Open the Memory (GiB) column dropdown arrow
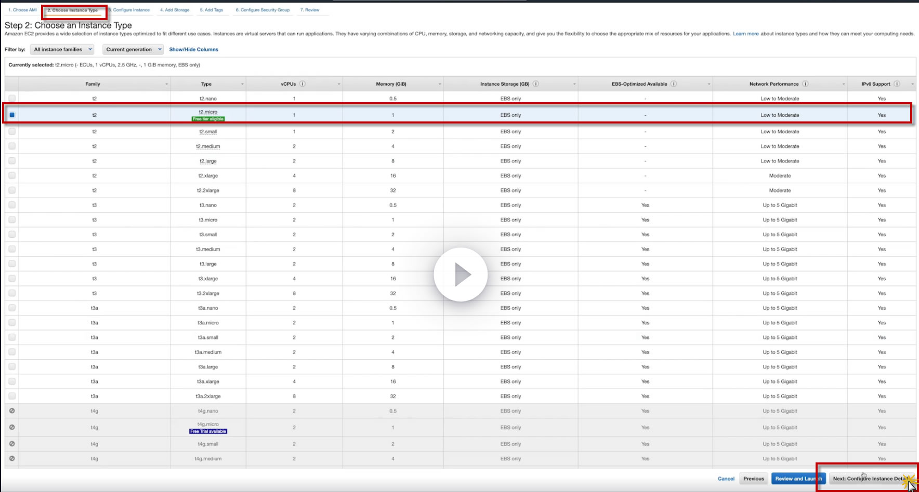This screenshot has height=492, width=919. click(440, 84)
